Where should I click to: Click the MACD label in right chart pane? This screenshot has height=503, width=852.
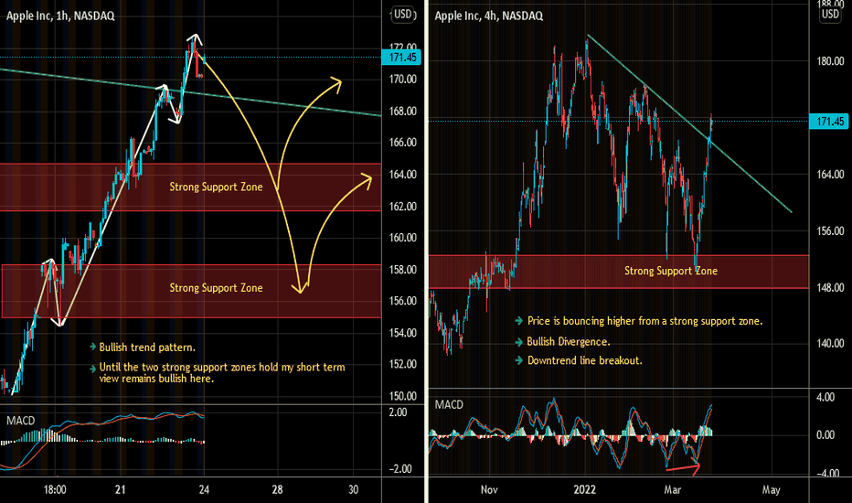click(x=449, y=404)
